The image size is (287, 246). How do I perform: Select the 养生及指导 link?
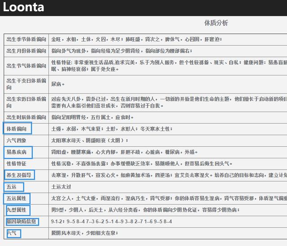19,175
